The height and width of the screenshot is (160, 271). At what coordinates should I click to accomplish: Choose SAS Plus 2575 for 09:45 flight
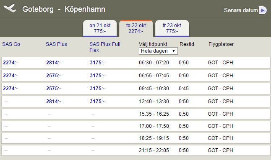(54, 89)
